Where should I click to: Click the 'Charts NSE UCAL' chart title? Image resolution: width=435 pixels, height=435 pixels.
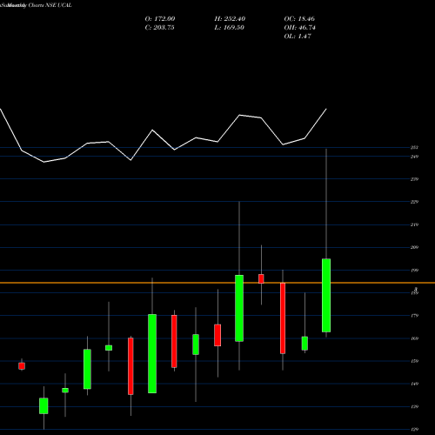(x=50, y=5)
